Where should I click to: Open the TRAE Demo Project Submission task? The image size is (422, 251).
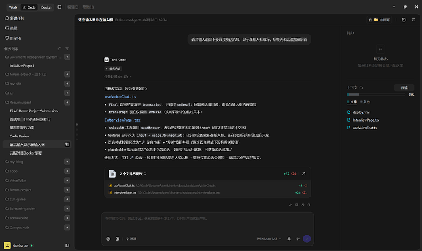pyautogui.click(x=34, y=111)
